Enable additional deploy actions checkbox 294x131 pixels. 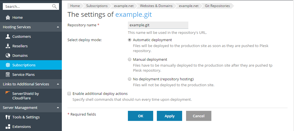coord(69,94)
